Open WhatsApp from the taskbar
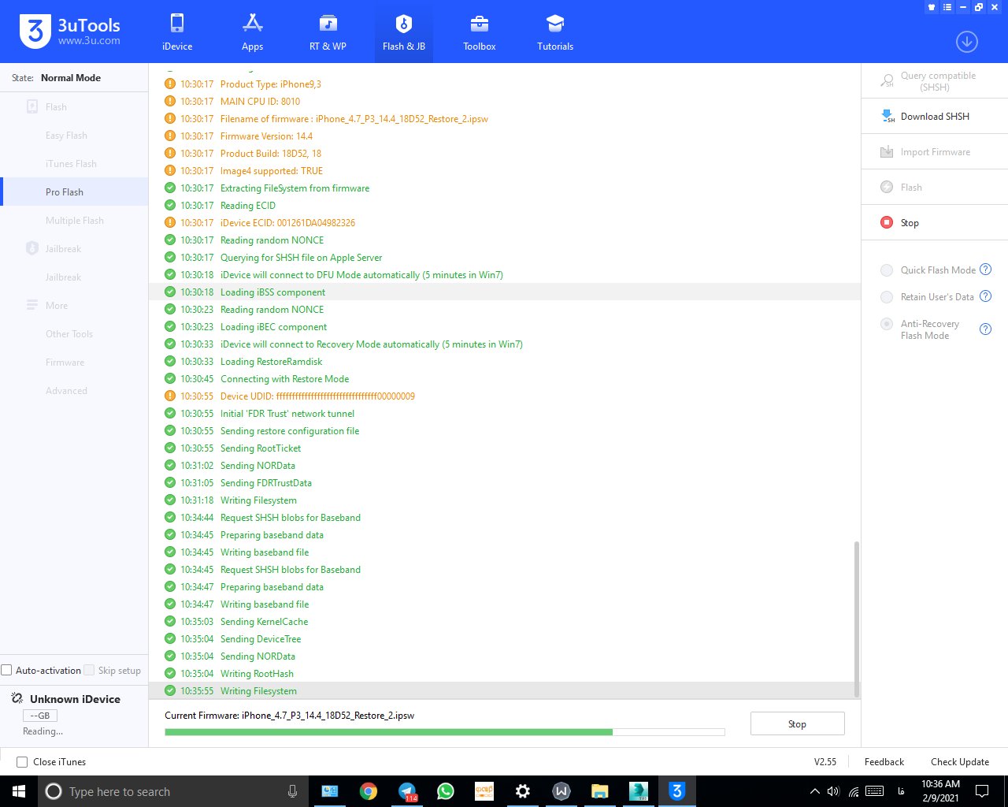Image resolution: width=1008 pixels, height=807 pixels. 446,791
